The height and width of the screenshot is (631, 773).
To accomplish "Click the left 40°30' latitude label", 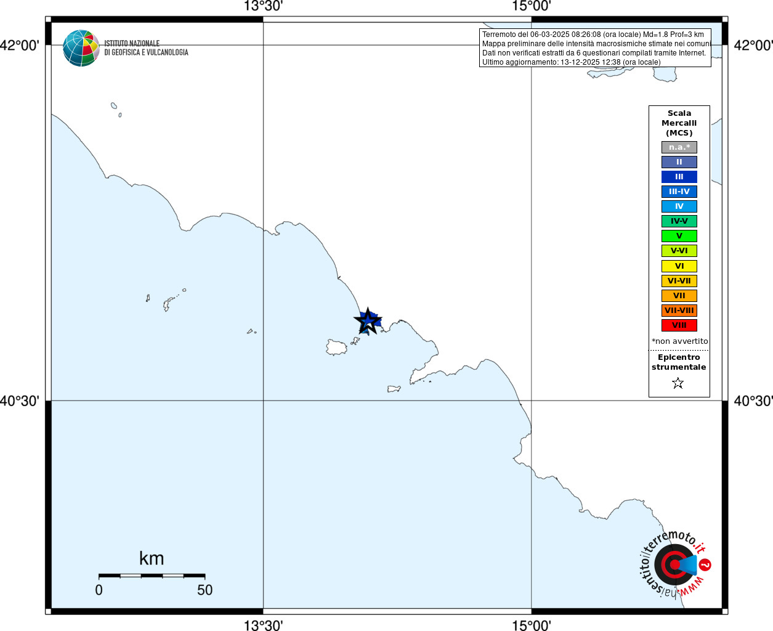I will 20,401.
